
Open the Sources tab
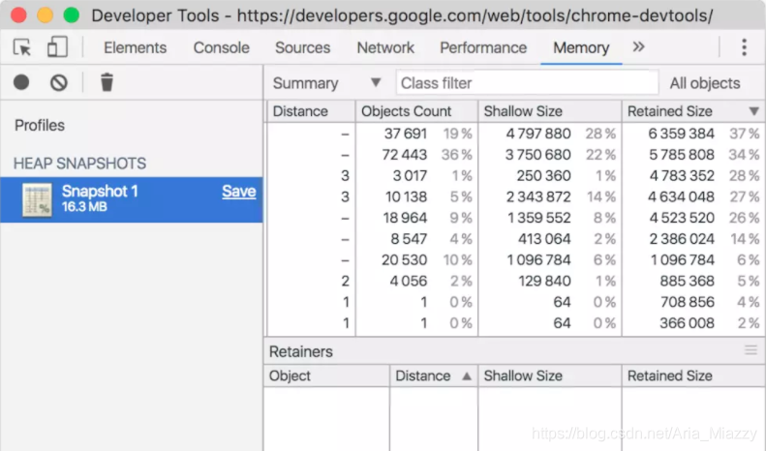302,47
